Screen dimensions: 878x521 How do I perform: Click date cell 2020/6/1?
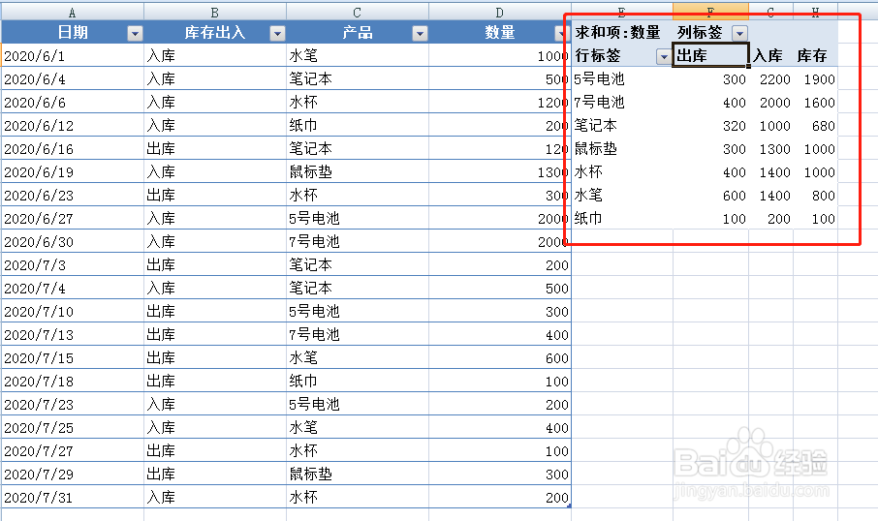[73, 56]
